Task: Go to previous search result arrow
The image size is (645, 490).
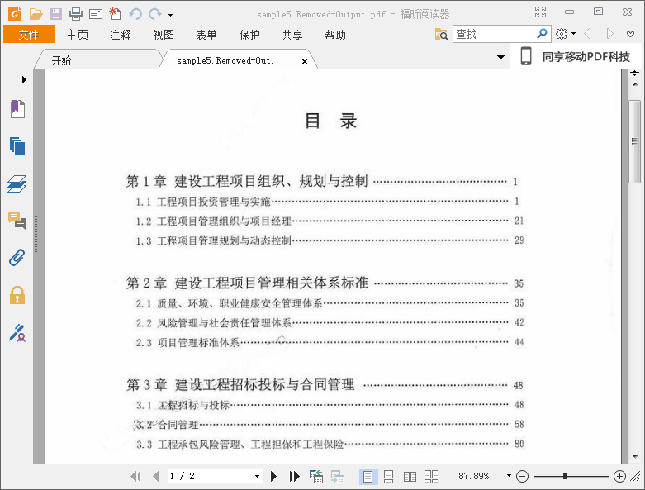Action: click(x=588, y=34)
